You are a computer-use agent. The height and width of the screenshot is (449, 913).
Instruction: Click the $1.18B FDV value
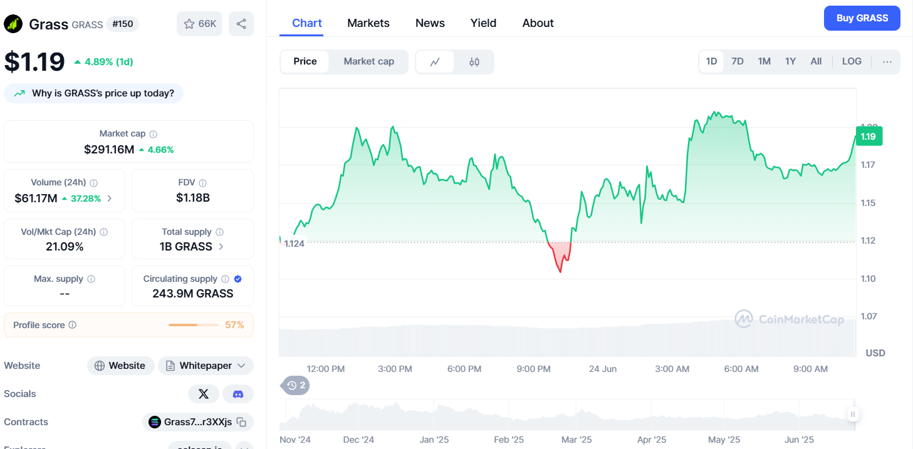pos(193,199)
